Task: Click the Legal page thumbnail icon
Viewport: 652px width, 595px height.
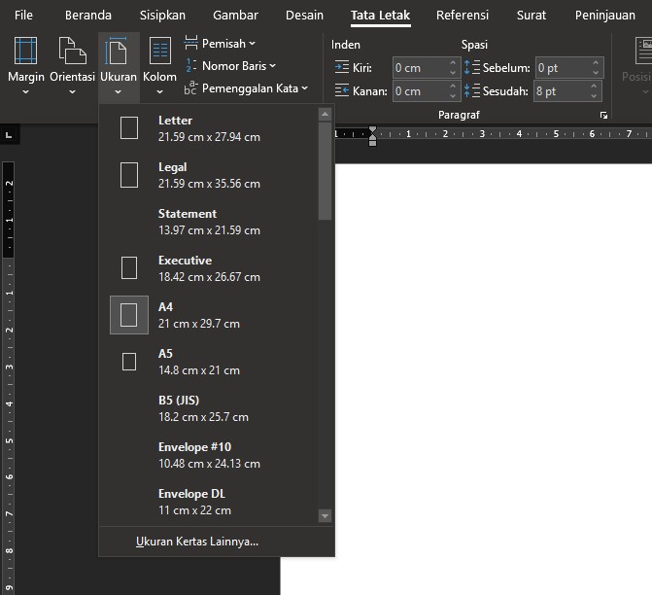Action: pos(129,175)
